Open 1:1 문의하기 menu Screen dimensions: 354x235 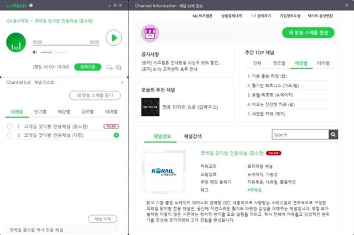[x=261, y=16]
